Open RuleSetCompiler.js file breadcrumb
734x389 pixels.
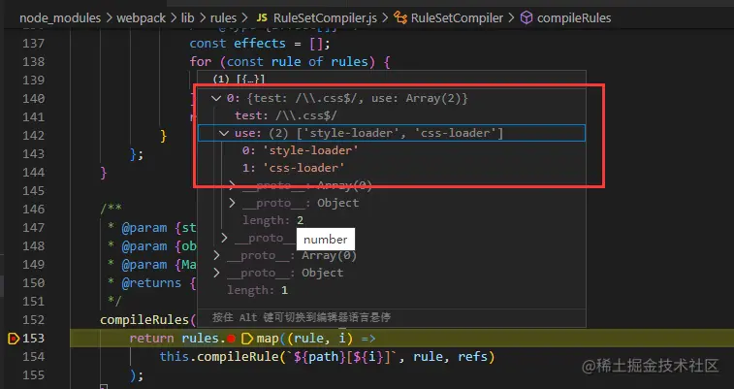click(x=325, y=17)
